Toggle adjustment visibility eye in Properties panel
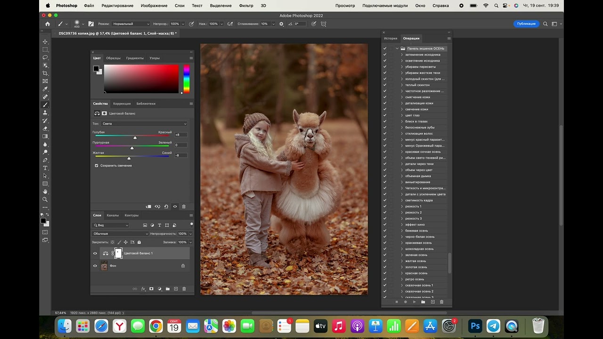The image size is (603, 339). 175,206
